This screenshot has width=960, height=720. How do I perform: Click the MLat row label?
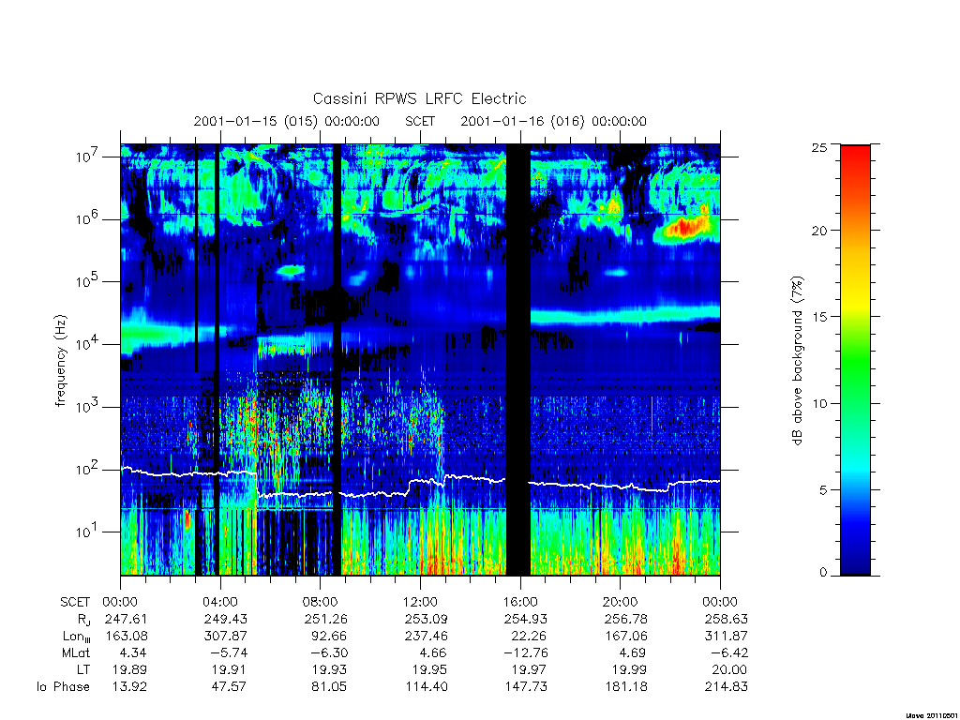coord(76,652)
